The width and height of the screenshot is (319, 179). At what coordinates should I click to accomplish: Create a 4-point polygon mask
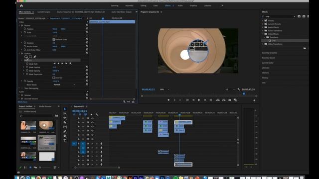(x=30, y=57)
